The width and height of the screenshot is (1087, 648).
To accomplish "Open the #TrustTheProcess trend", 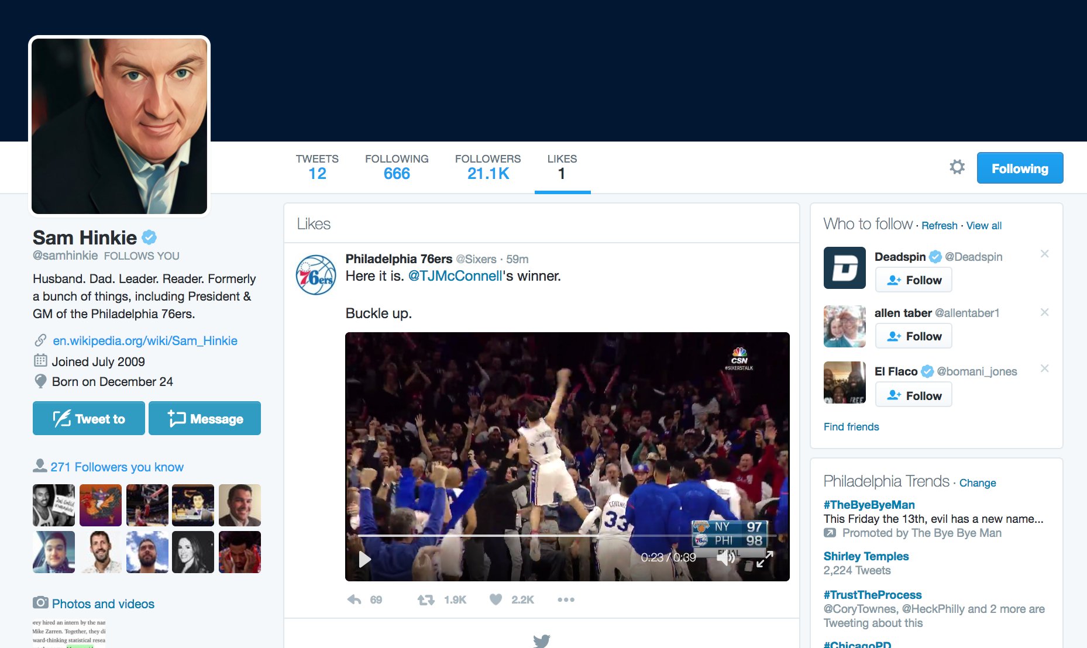I will point(873,595).
